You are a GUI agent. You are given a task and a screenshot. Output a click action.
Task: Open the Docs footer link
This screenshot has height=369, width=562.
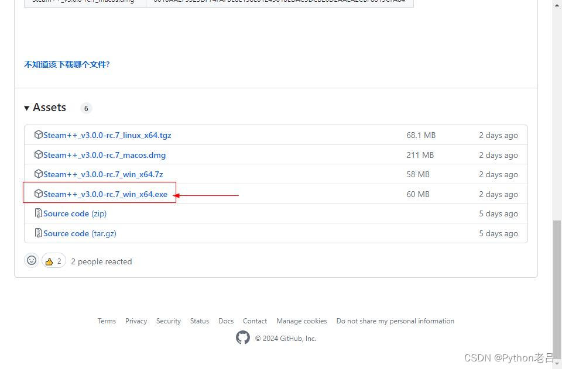(226, 321)
